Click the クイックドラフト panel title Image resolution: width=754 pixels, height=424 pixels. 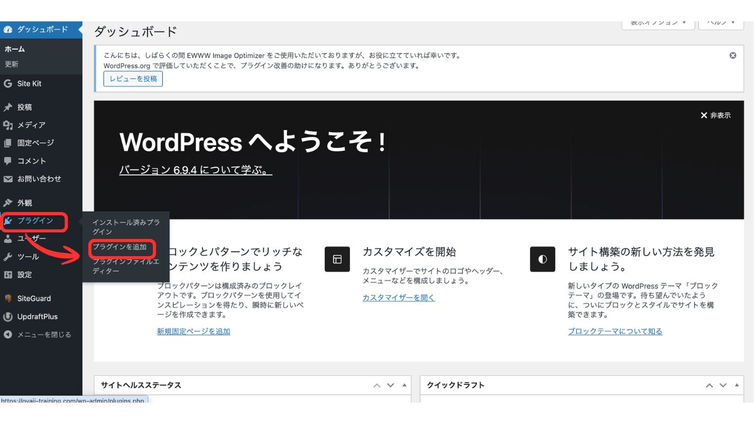[456, 385]
